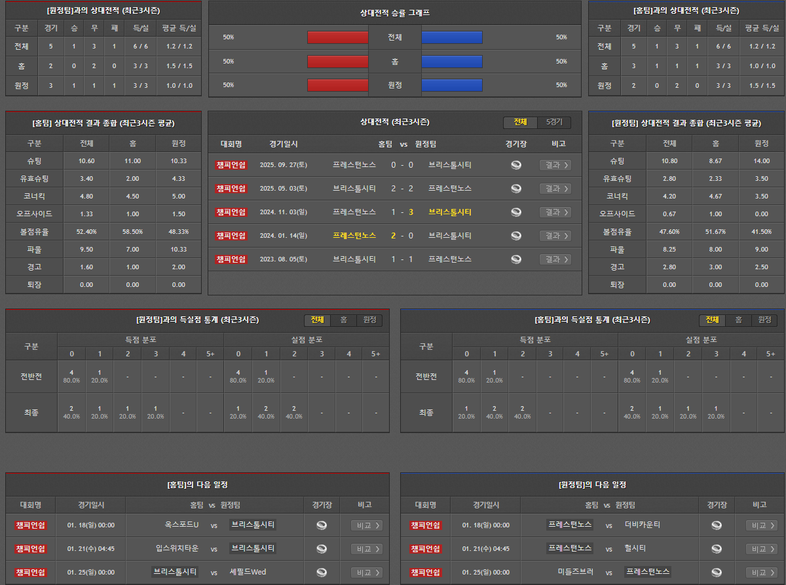Image resolution: width=786 pixels, height=585 pixels.
Task: Click stadium icon for 2024. 01. 14 match
Action: (516, 236)
